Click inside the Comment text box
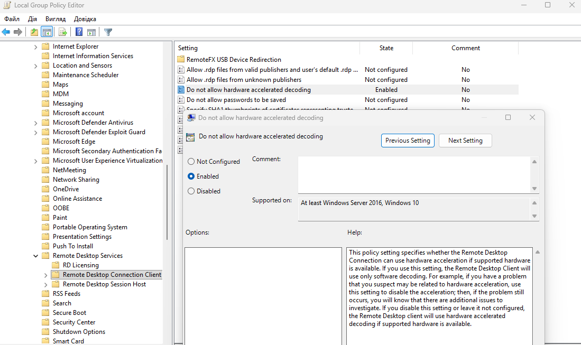The image size is (581, 345). [412, 174]
